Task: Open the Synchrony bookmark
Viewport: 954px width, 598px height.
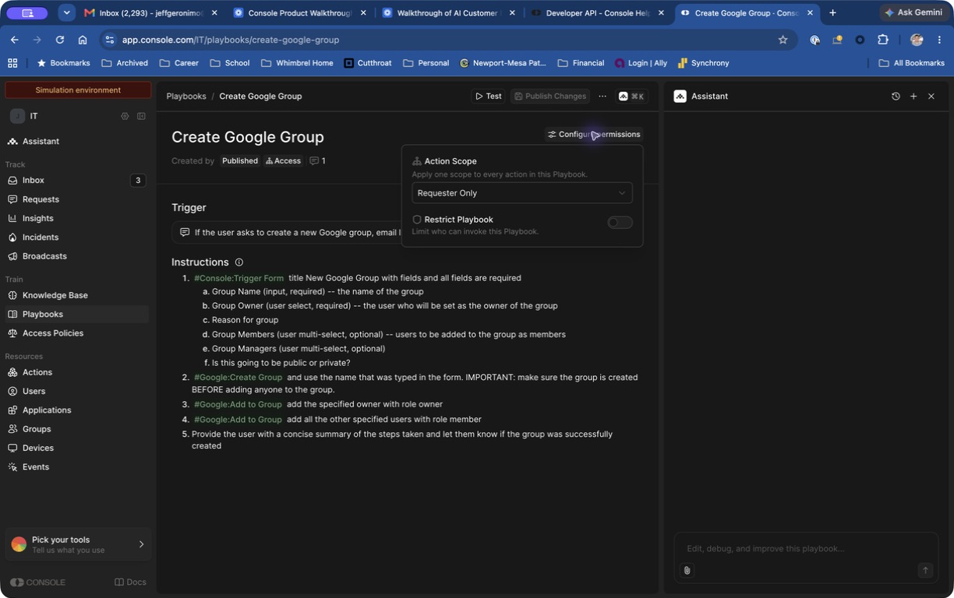Action: click(x=703, y=63)
